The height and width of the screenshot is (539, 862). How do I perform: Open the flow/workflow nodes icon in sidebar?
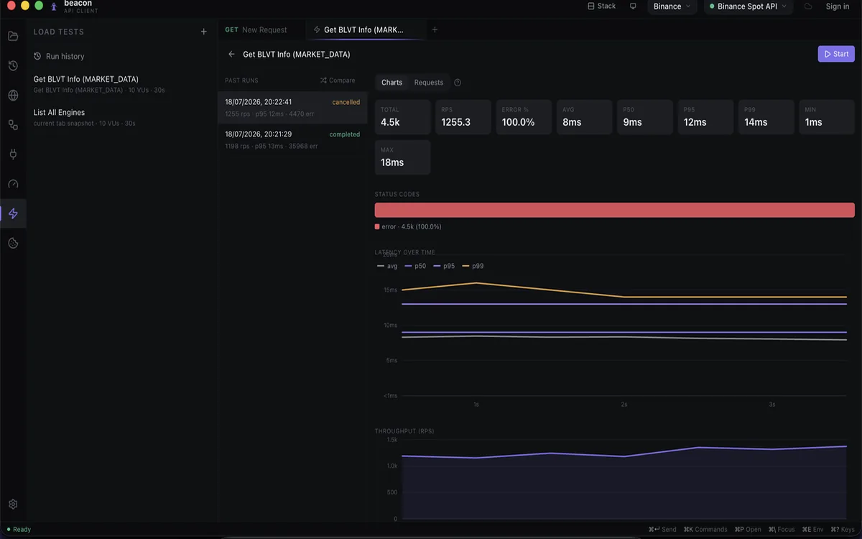(13, 125)
